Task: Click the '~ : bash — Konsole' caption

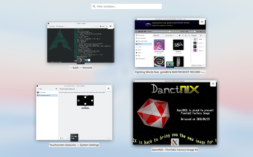Action: [x=81, y=68]
